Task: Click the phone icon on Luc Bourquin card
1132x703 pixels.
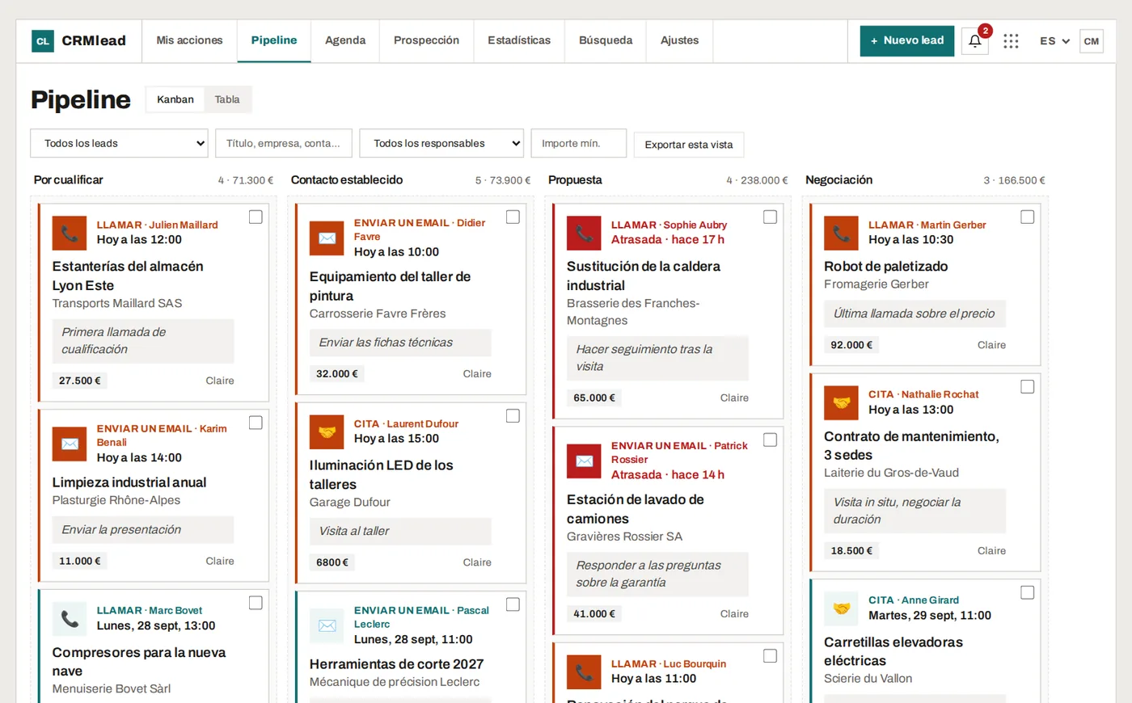Action: pyautogui.click(x=584, y=672)
